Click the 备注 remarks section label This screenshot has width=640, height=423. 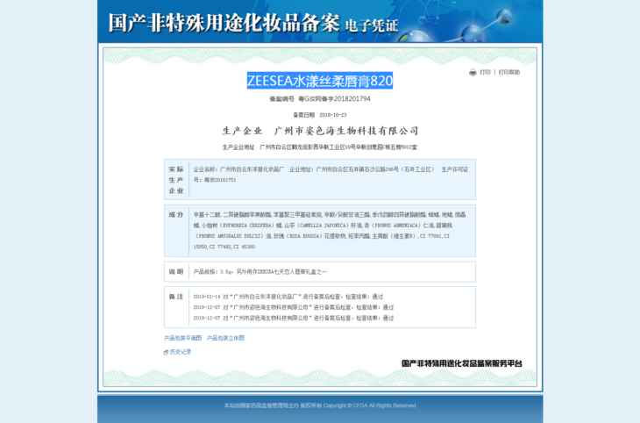(176, 297)
